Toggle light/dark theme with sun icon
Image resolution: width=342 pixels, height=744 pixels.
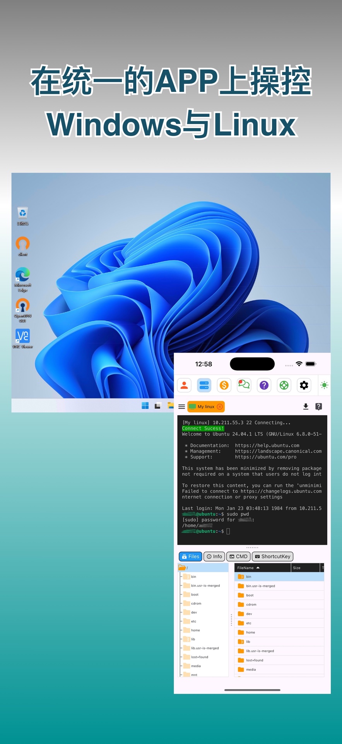[324, 385]
